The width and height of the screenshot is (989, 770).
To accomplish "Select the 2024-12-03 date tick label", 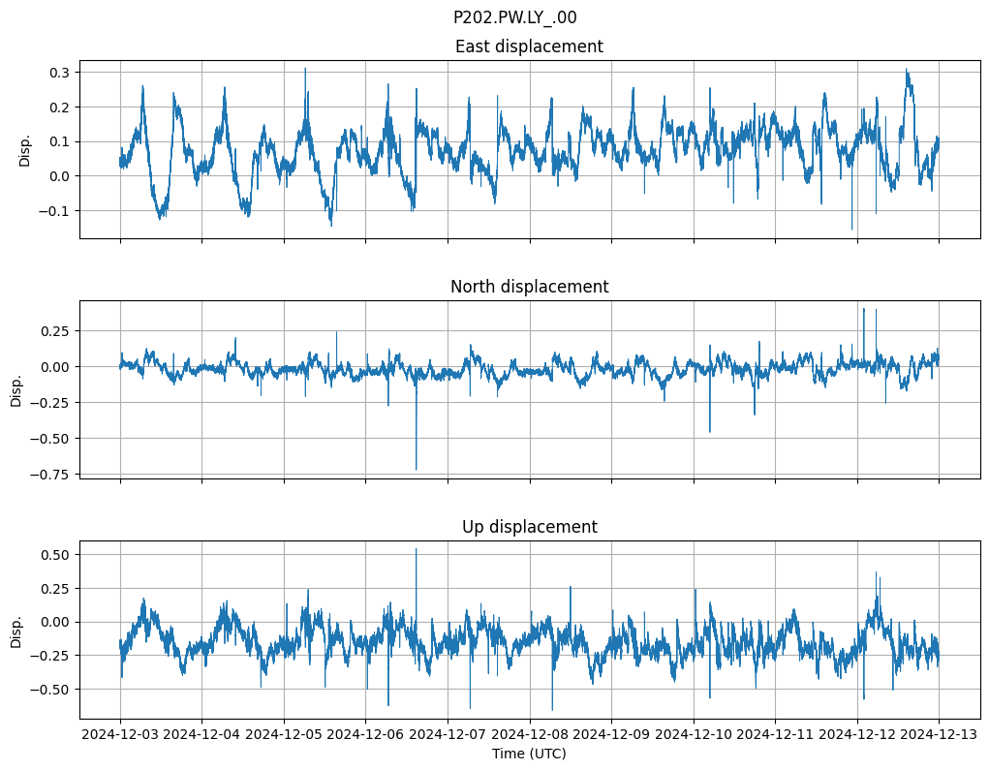I will pos(120,735).
